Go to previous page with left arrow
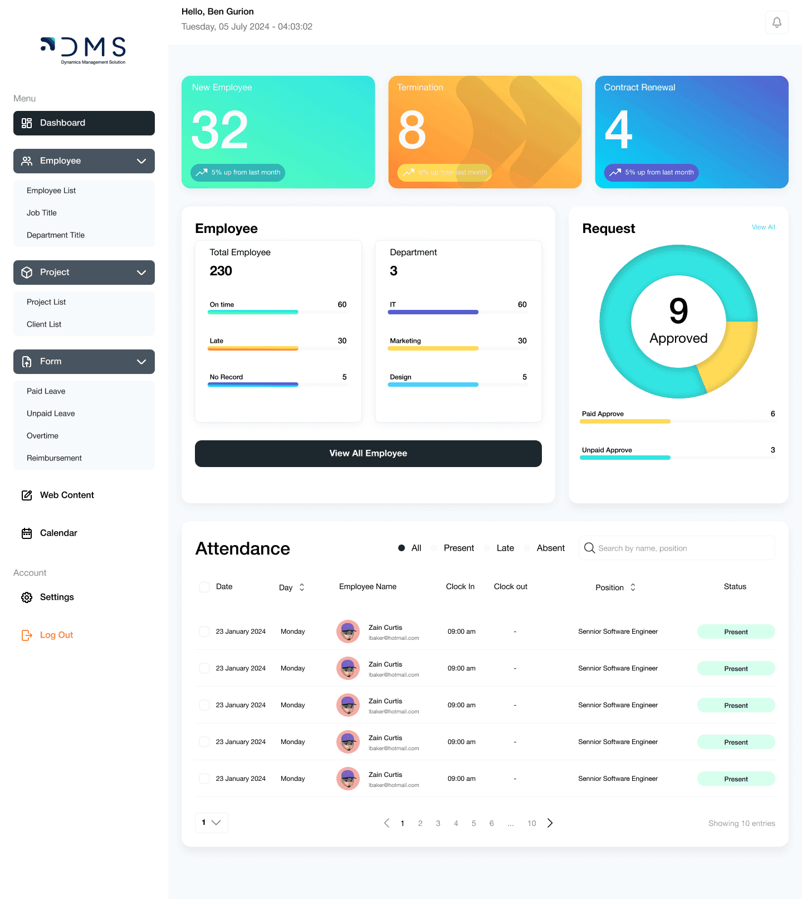Image resolution: width=802 pixels, height=899 pixels. tap(387, 823)
